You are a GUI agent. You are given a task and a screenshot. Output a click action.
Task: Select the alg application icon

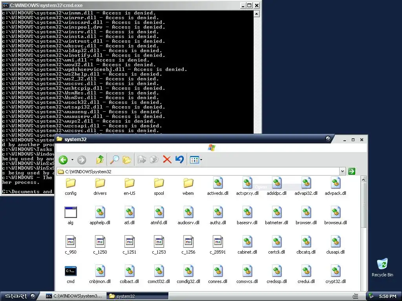click(71, 216)
